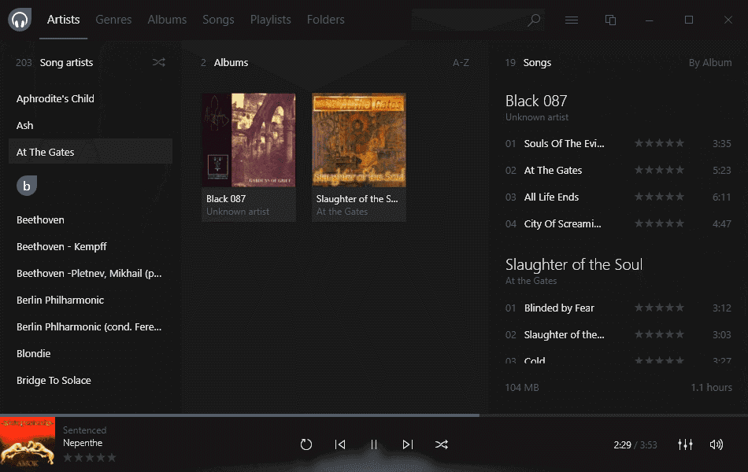Click the search magnifier icon
Image resolution: width=748 pixels, height=472 pixels.
534,20
